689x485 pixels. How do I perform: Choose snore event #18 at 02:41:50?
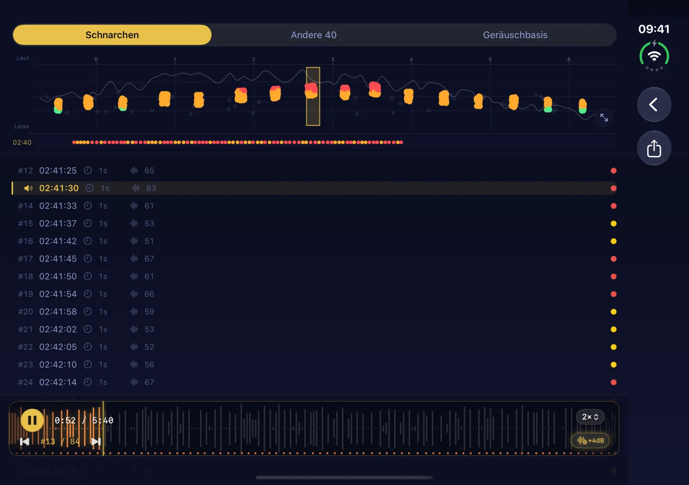(314, 277)
